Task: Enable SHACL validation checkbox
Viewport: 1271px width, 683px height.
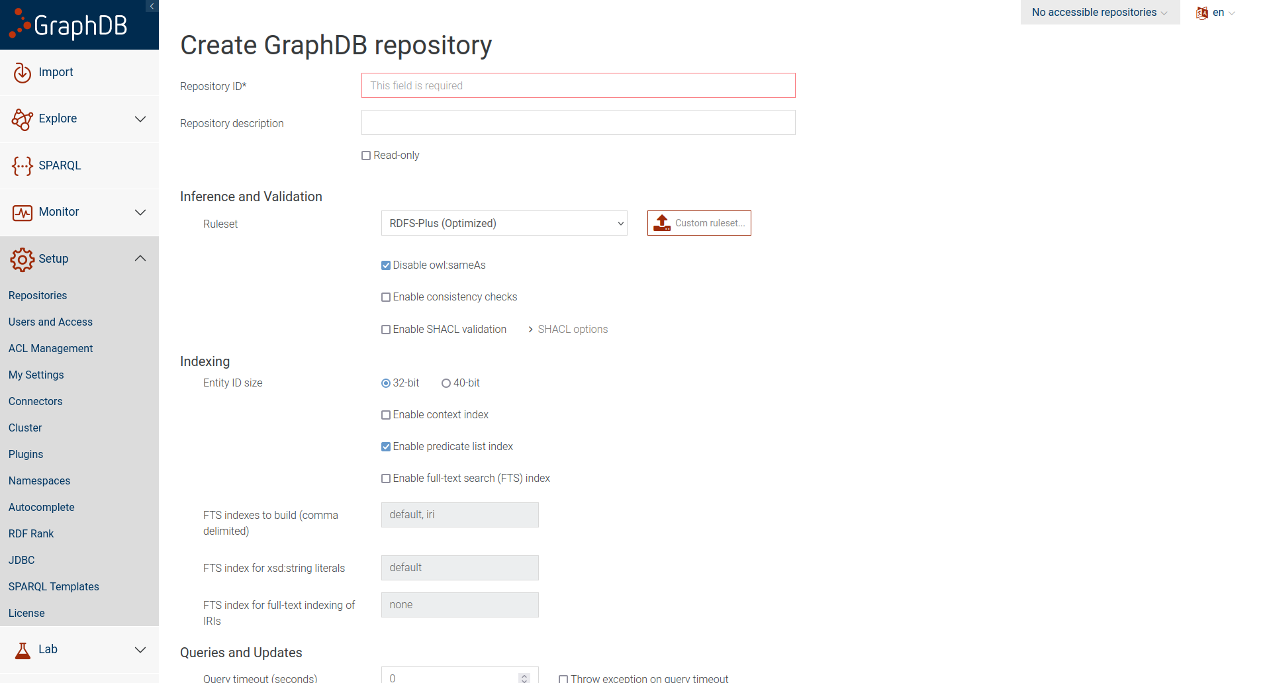Action: point(386,330)
